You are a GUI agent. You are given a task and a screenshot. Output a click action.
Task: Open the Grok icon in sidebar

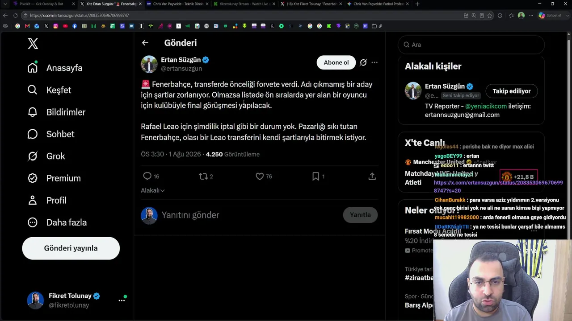point(33,156)
